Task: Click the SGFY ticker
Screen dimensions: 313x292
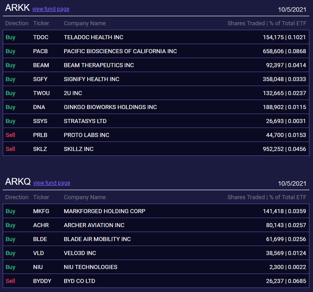Action: (x=40, y=79)
